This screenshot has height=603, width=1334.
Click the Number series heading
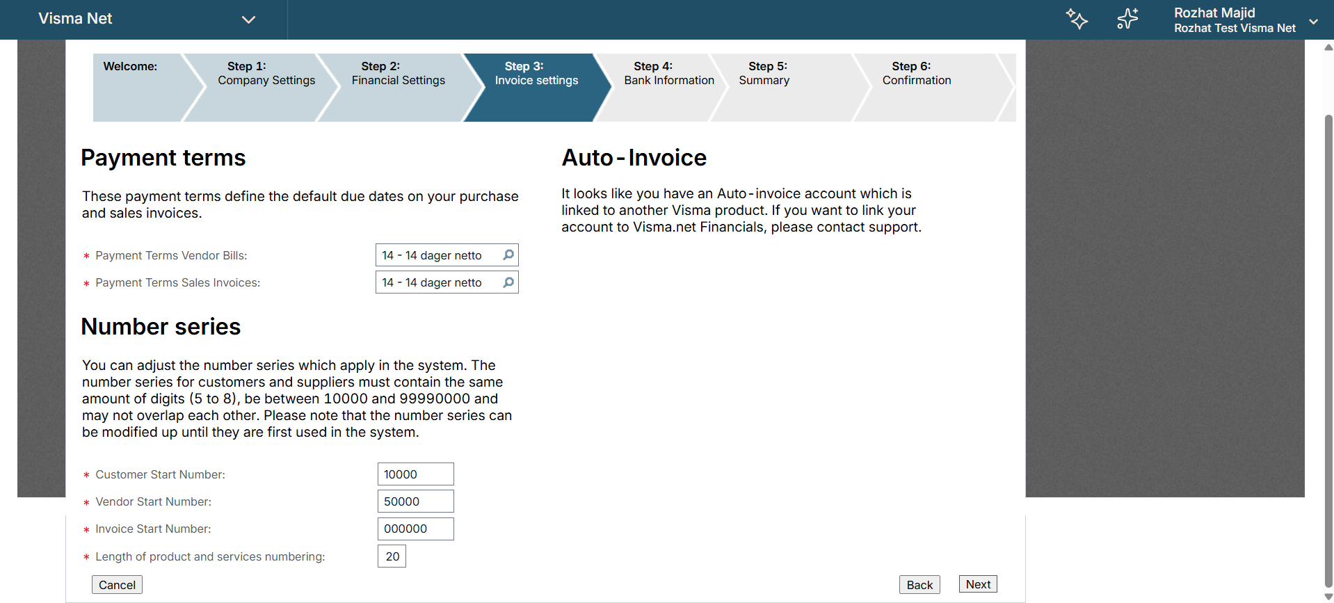(161, 327)
